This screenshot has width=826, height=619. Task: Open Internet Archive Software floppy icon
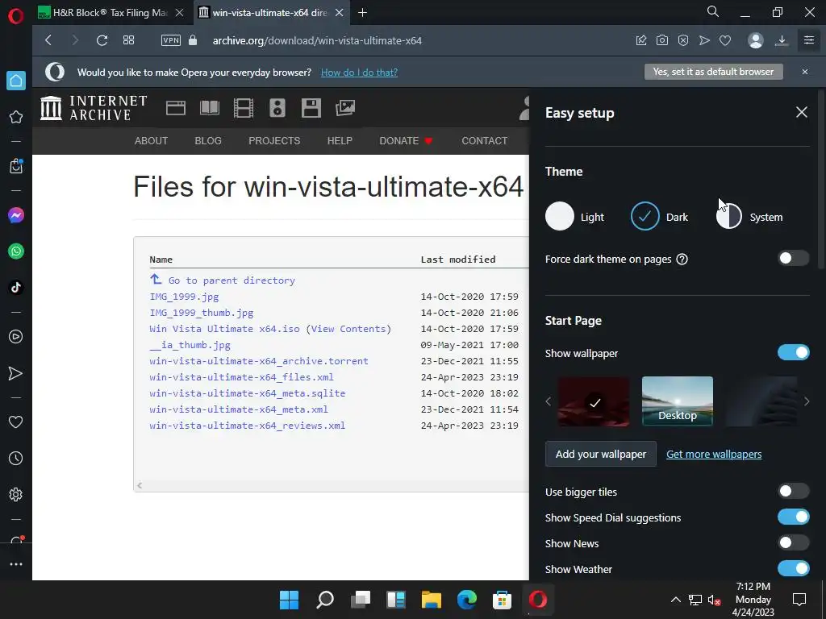click(311, 108)
